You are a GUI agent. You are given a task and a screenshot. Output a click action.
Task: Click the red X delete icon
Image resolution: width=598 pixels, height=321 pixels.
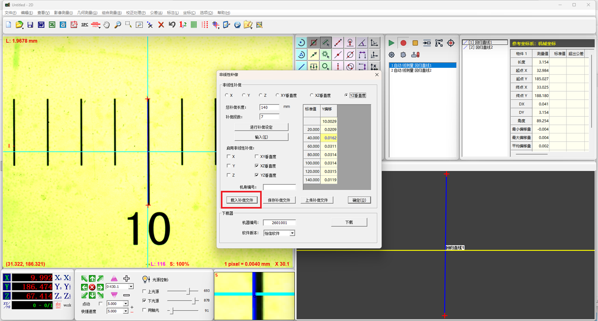click(x=161, y=25)
